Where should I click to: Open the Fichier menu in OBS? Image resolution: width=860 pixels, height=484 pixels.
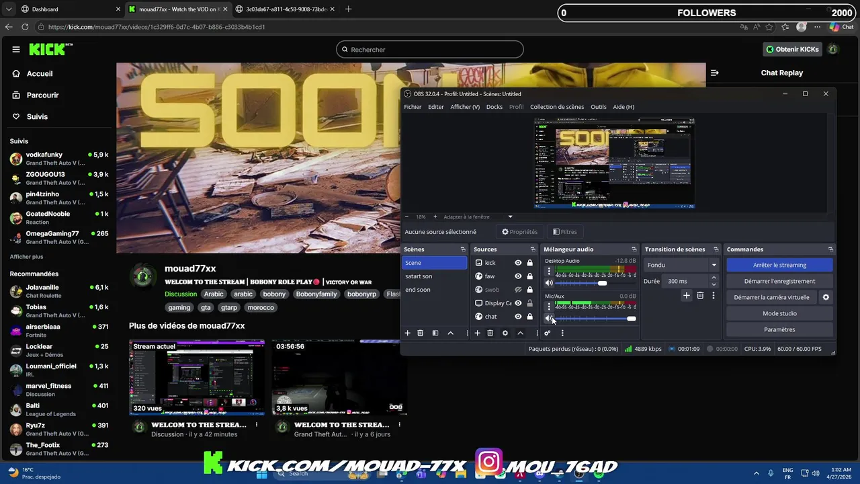click(x=413, y=107)
